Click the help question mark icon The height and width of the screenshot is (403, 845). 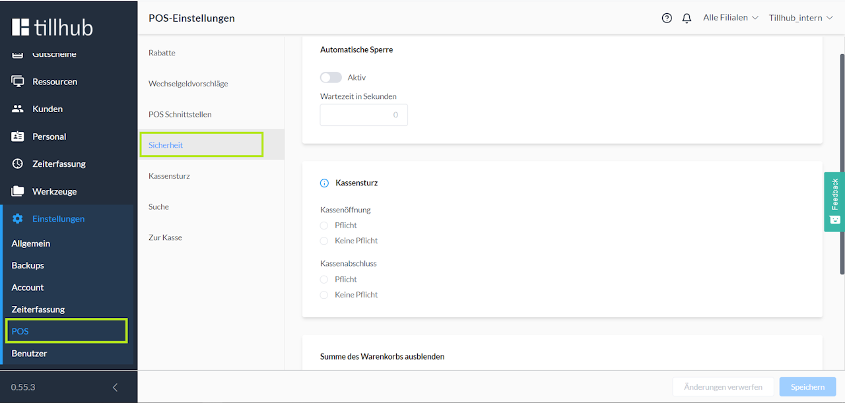[667, 18]
